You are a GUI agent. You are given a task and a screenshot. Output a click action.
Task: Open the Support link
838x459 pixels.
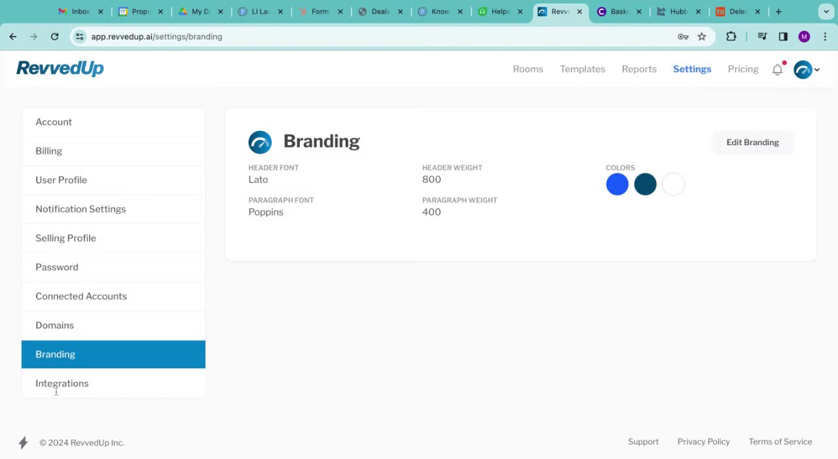pos(643,442)
